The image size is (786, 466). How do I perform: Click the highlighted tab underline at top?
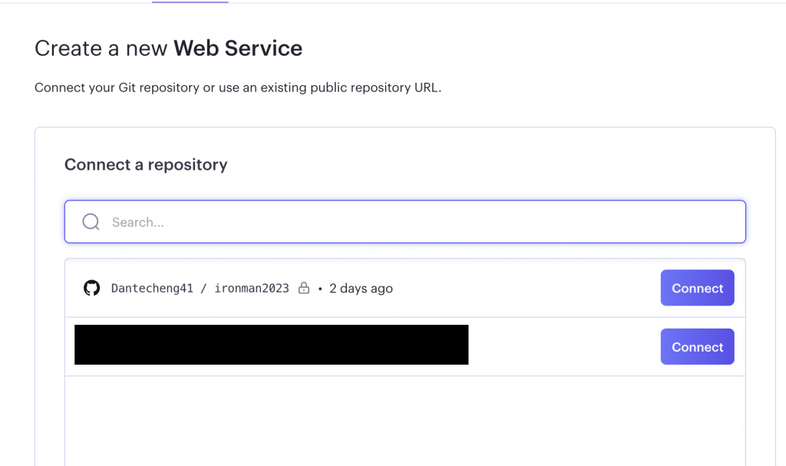coord(190,2)
